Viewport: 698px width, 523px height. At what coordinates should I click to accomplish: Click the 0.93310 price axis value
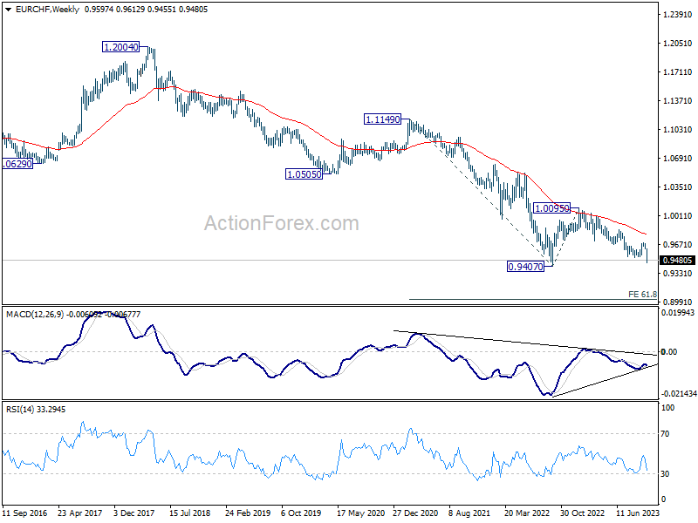(678, 273)
